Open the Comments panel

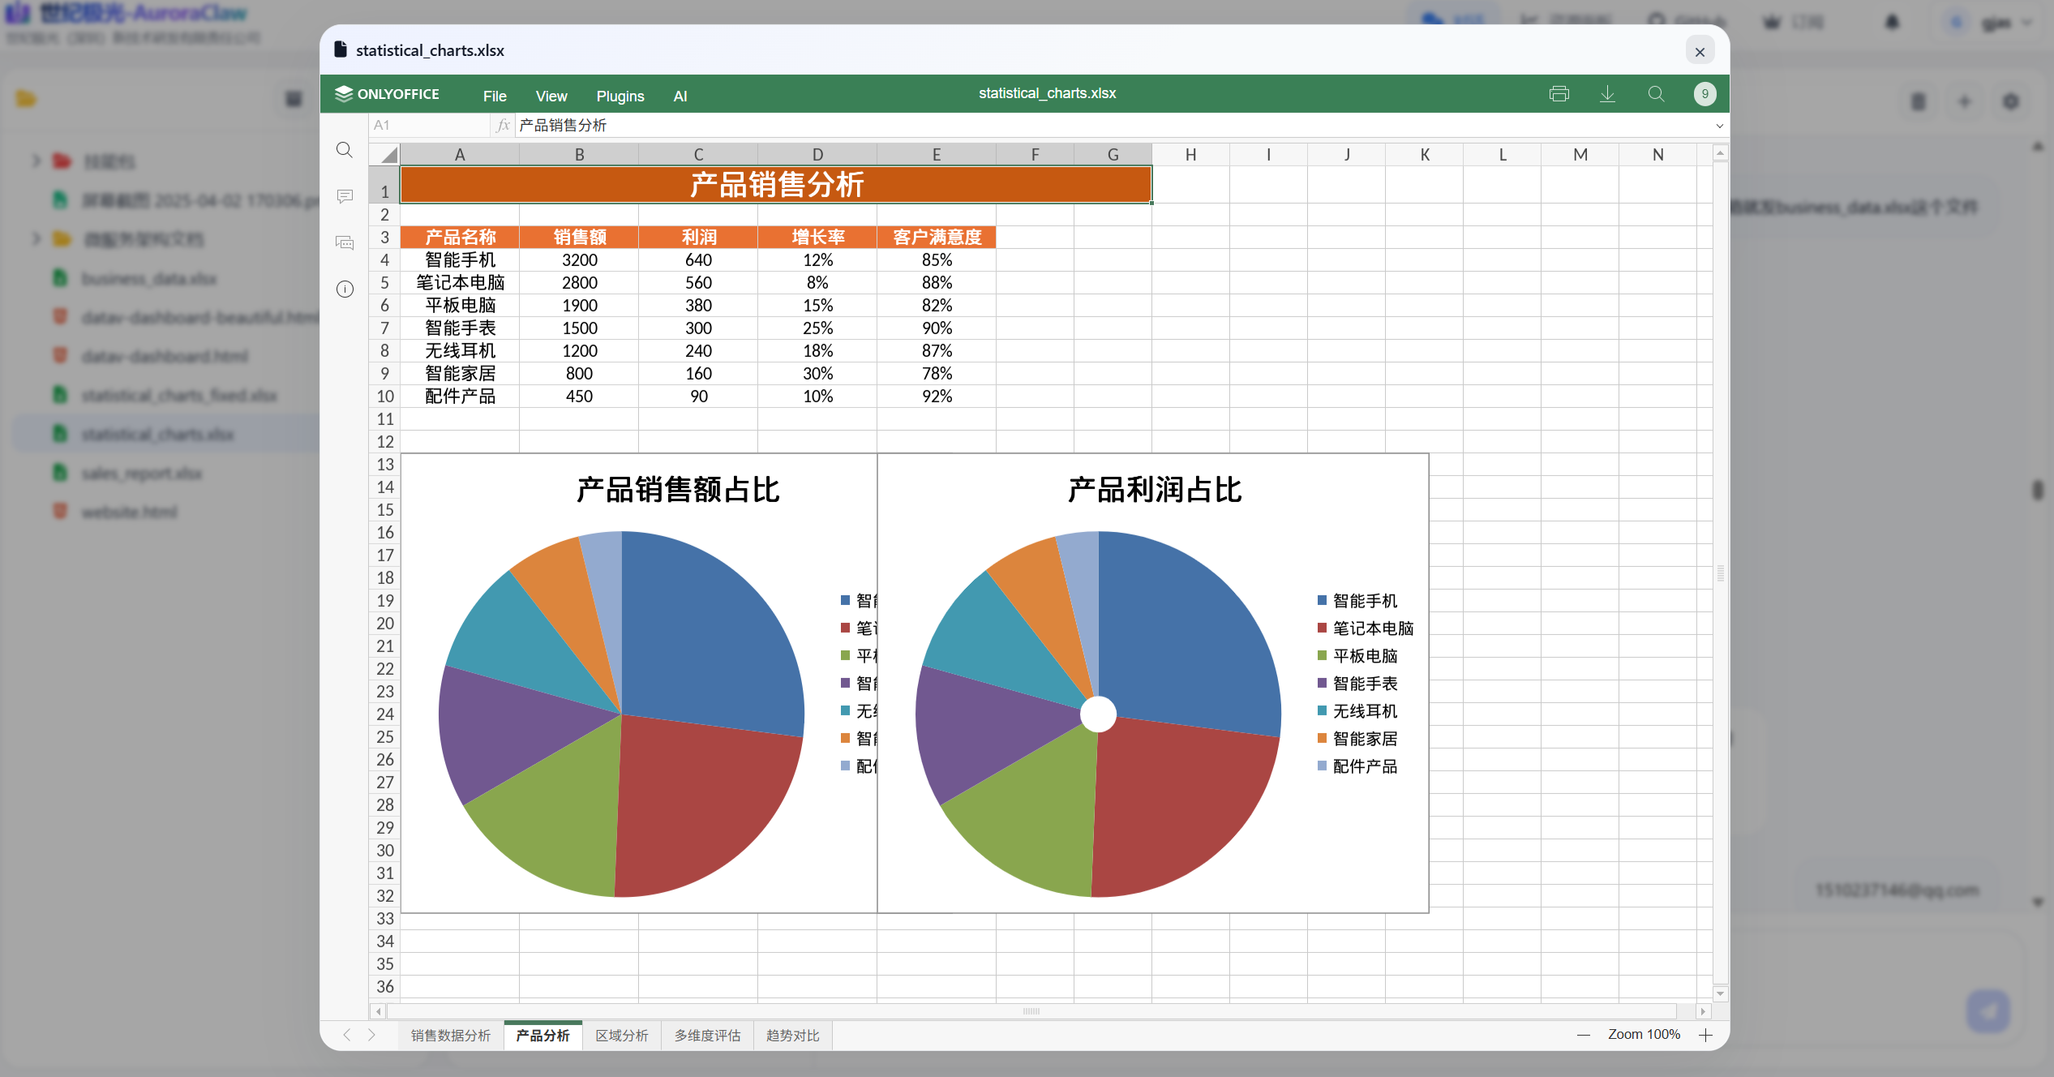pyautogui.click(x=345, y=196)
